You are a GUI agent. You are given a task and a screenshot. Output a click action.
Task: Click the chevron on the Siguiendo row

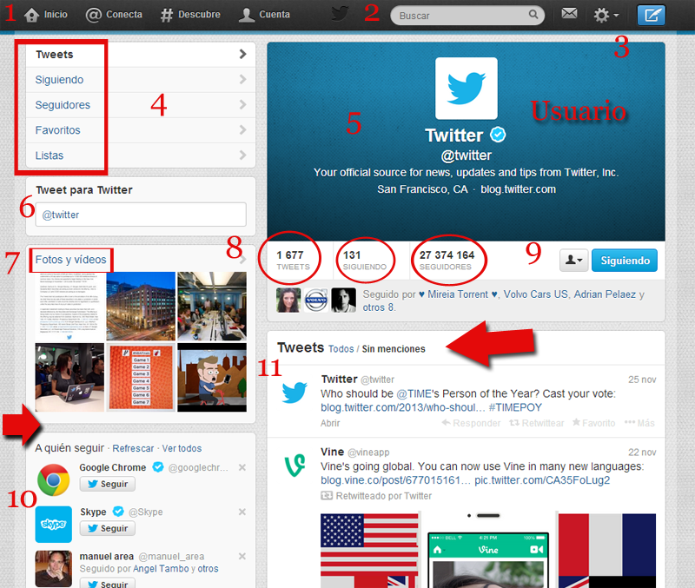pos(242,79)
